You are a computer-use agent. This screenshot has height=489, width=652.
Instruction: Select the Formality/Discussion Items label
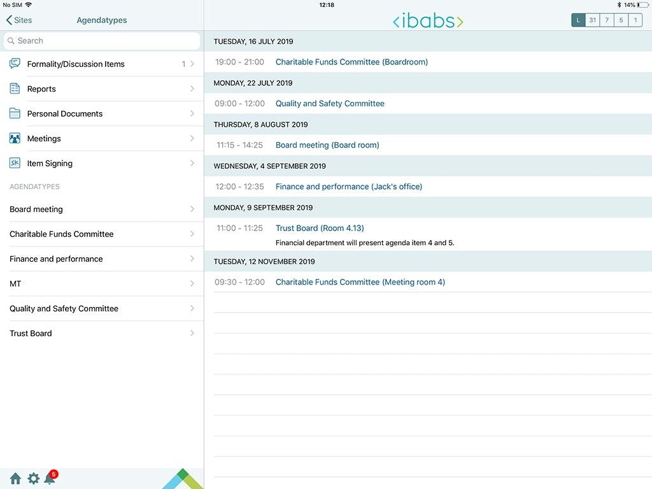[76, 64]
